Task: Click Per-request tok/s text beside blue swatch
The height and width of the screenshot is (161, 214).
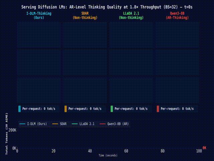Action: click(x=39, y=109)
